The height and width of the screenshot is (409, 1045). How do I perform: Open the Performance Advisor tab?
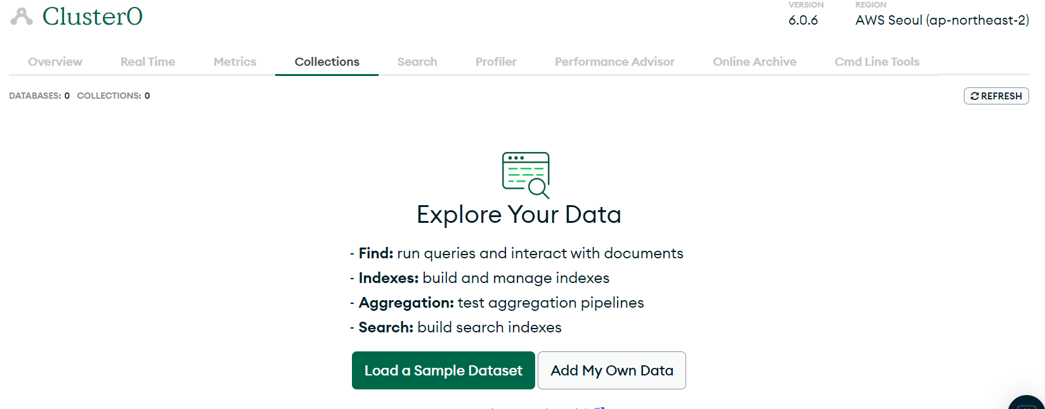[x=614, y=61]
